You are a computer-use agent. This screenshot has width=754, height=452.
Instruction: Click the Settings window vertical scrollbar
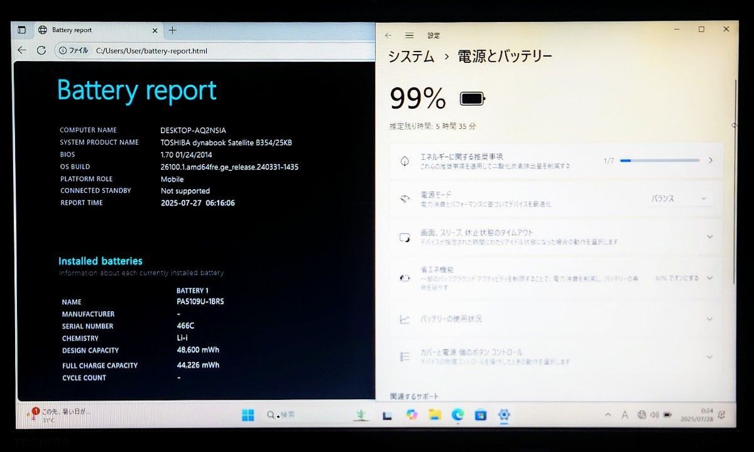[735, 182]
